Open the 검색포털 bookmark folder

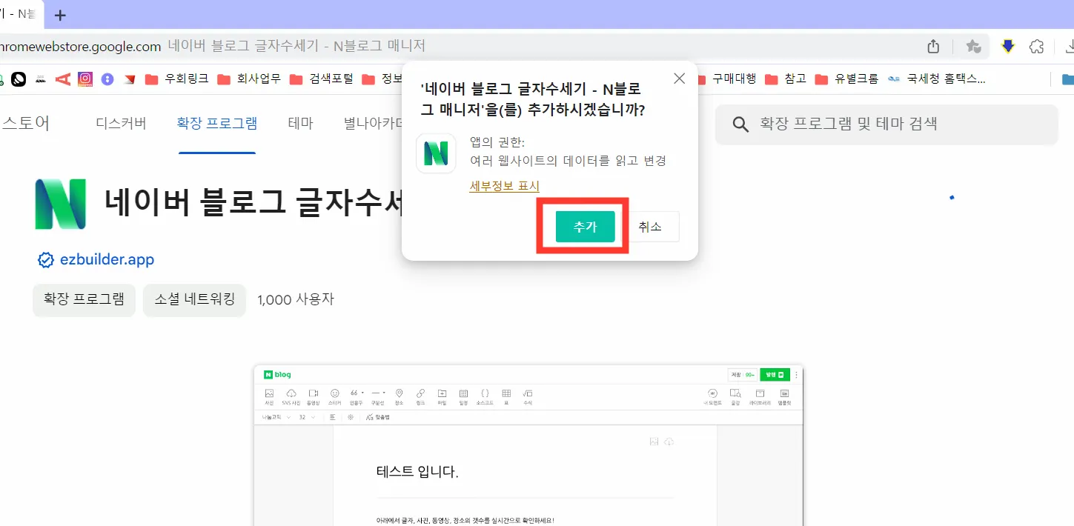322,79
